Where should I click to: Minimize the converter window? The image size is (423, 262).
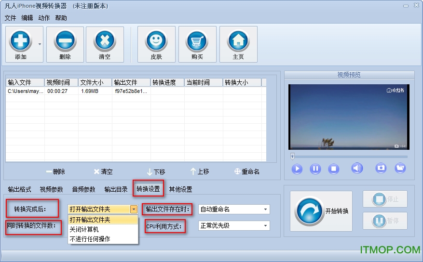pyautogui.click(x=406, y=6)
